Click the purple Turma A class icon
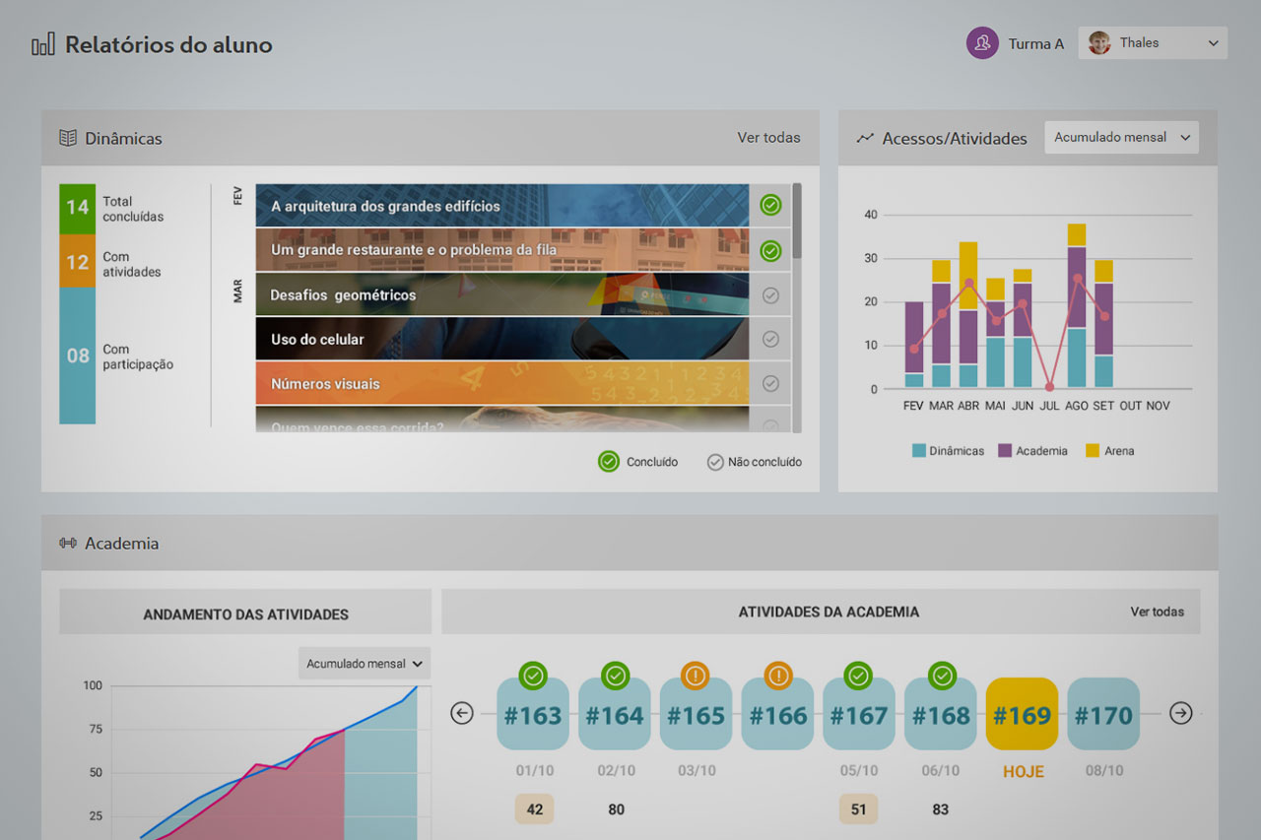The image size is (1261, 840). point(982,43)
